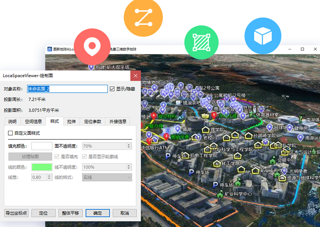Open the 拉伸 tab

(x=71, y=121)
